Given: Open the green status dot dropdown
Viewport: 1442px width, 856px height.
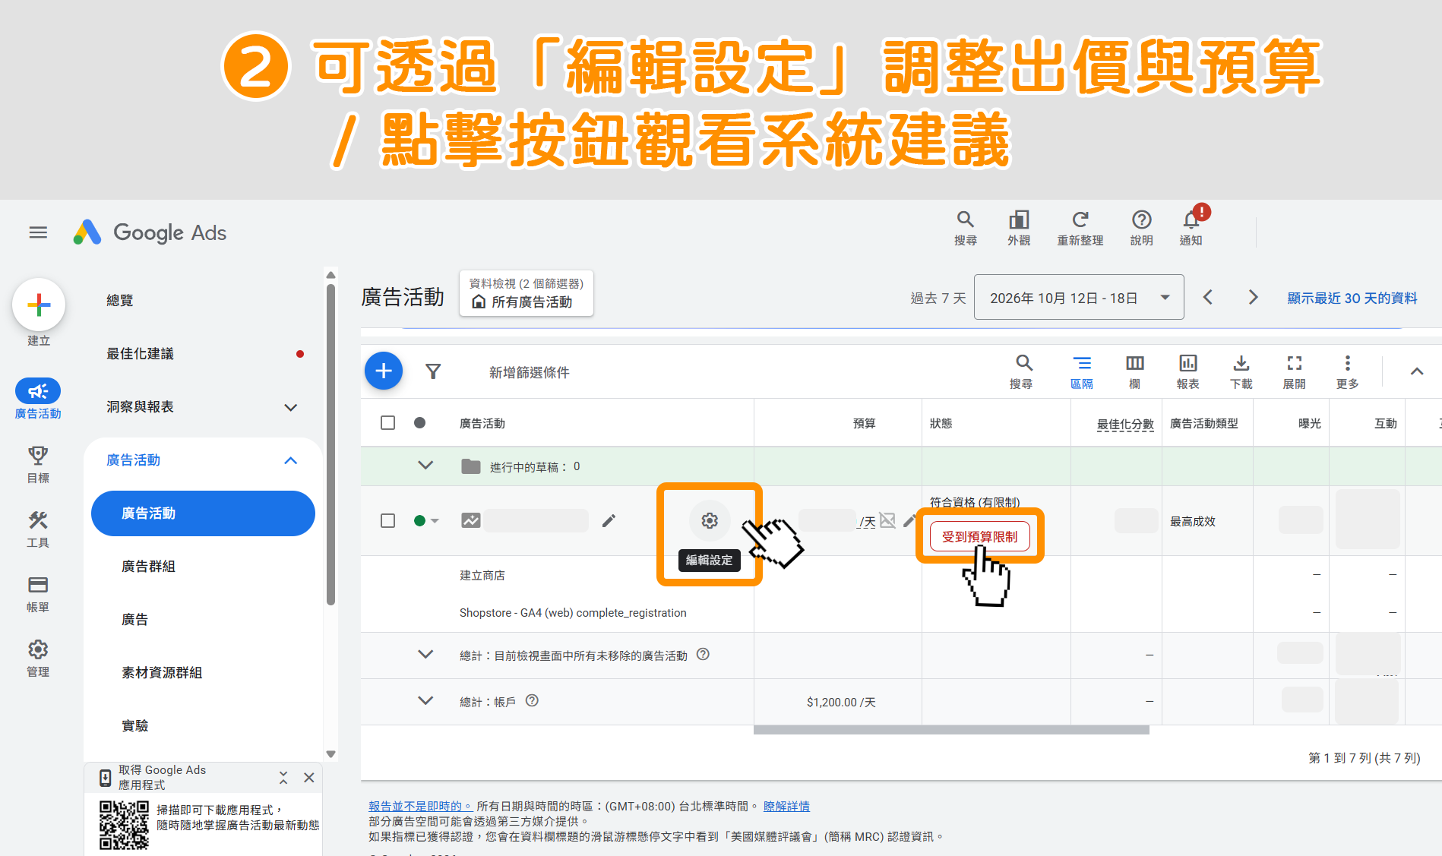Looking at the screenshot, I should coord(426,520).
